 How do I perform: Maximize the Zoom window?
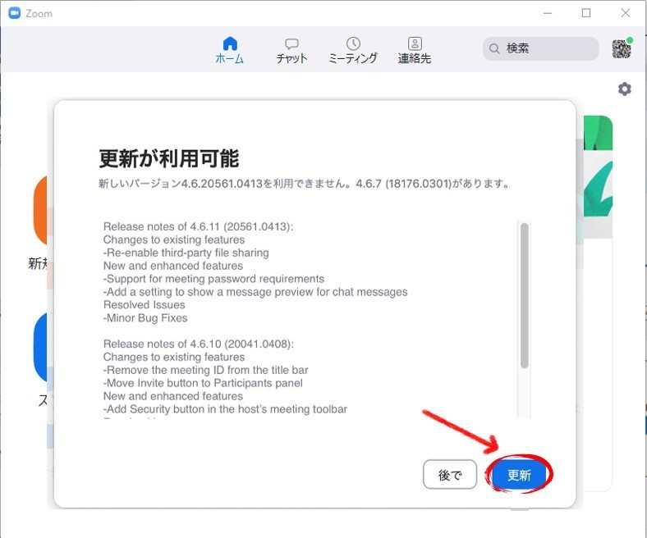[586, 13]
